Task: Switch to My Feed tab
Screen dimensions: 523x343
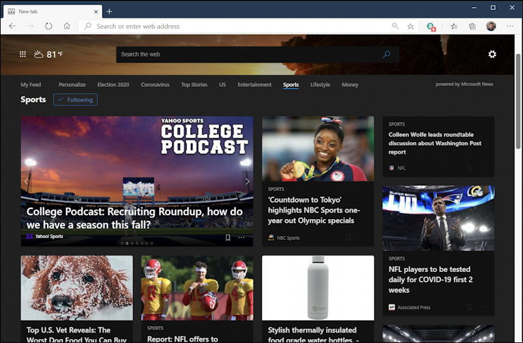Action: pos(31,85)
